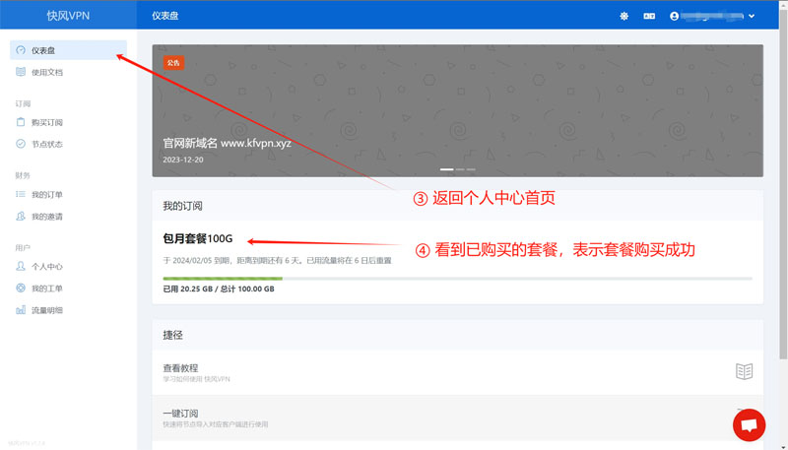The image size is (788, 450).
Task: Toggle dark mode with the sun icon
Action: pyautogui.click(x=624, y=16)
